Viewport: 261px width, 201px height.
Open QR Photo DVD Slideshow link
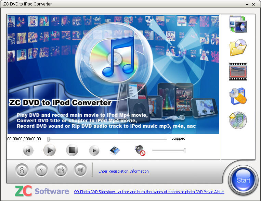(149, 192)
